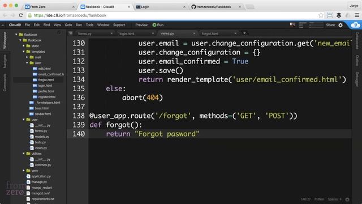Expand the venv folder
This screenshot has width=362, height=204.
coord(24,171)
